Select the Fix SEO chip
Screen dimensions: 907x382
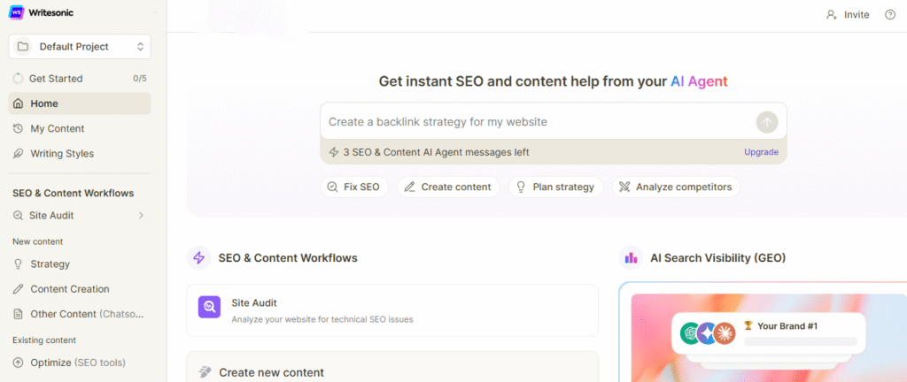tap(354, 187)
